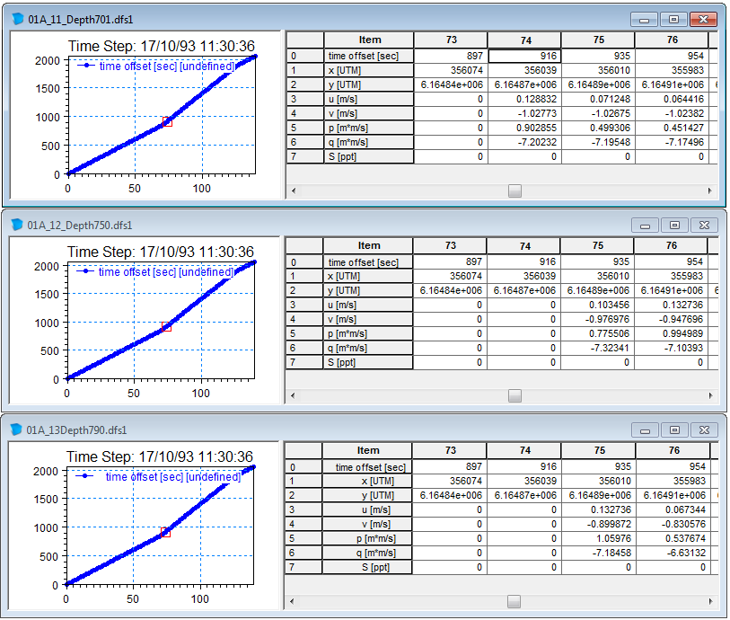Close the 01A_13Depth790.dfs1 window

[x=706, y=430]
